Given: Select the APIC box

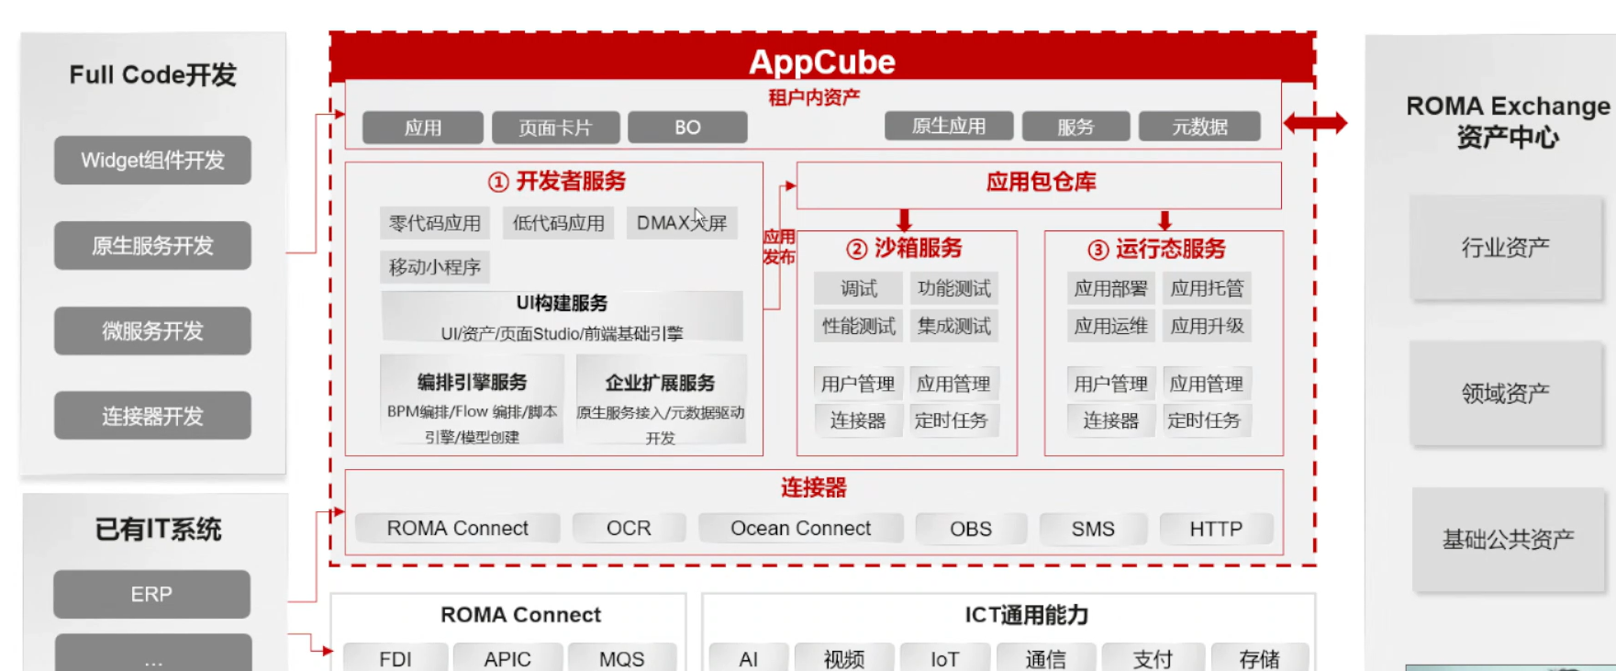Looking at the screenshot, I should coord(507,658).
